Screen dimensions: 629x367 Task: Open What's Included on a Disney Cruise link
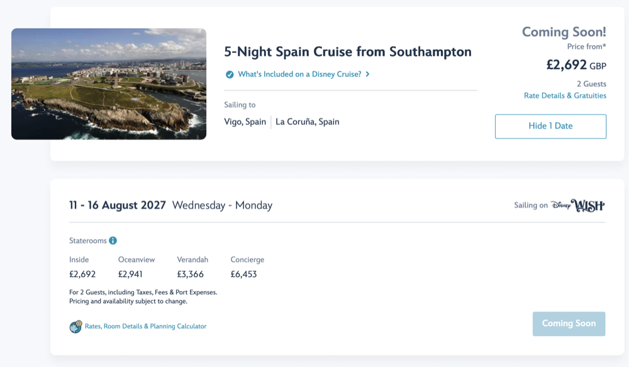click(299, 74)
